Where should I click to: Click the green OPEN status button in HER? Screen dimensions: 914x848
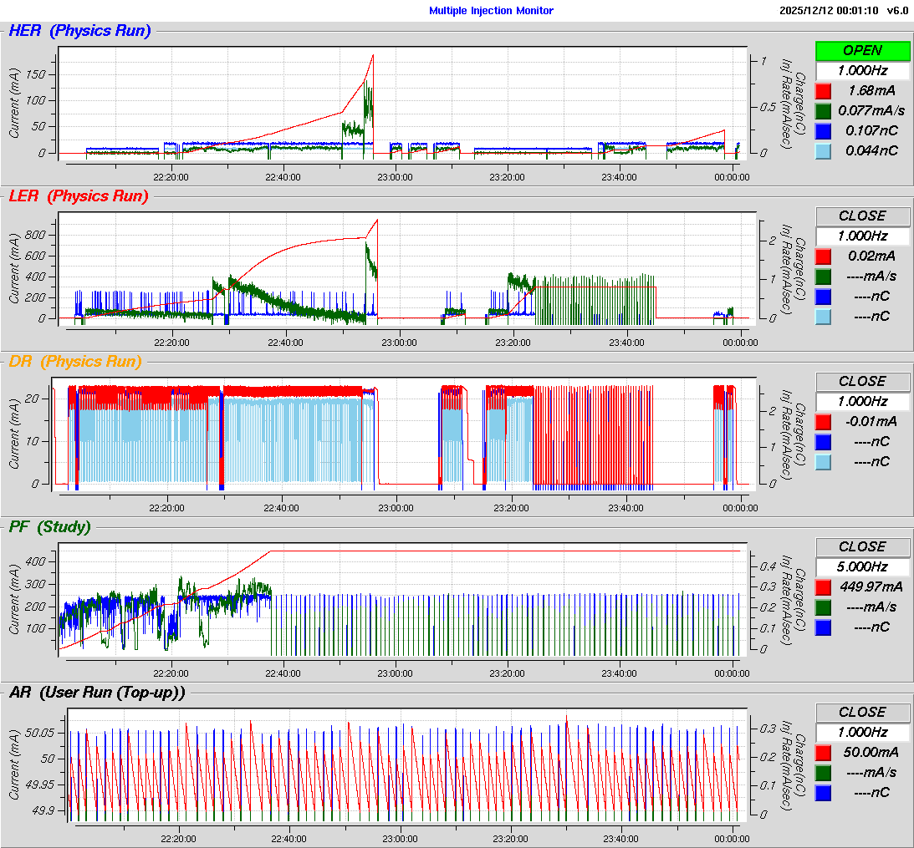(862, 50)
